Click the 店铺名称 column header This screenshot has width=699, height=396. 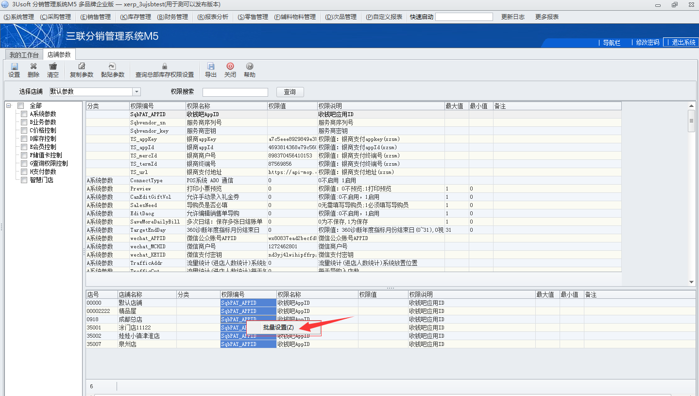click(x=147, y=294)
